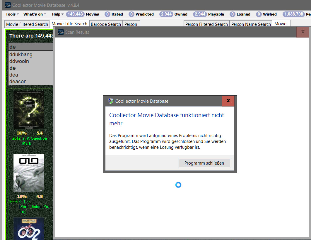The width and height of the screenshot is (311, 240).
Task: Switch to the Movie tab
Action: pyautogui.click(x=281, y=24)
